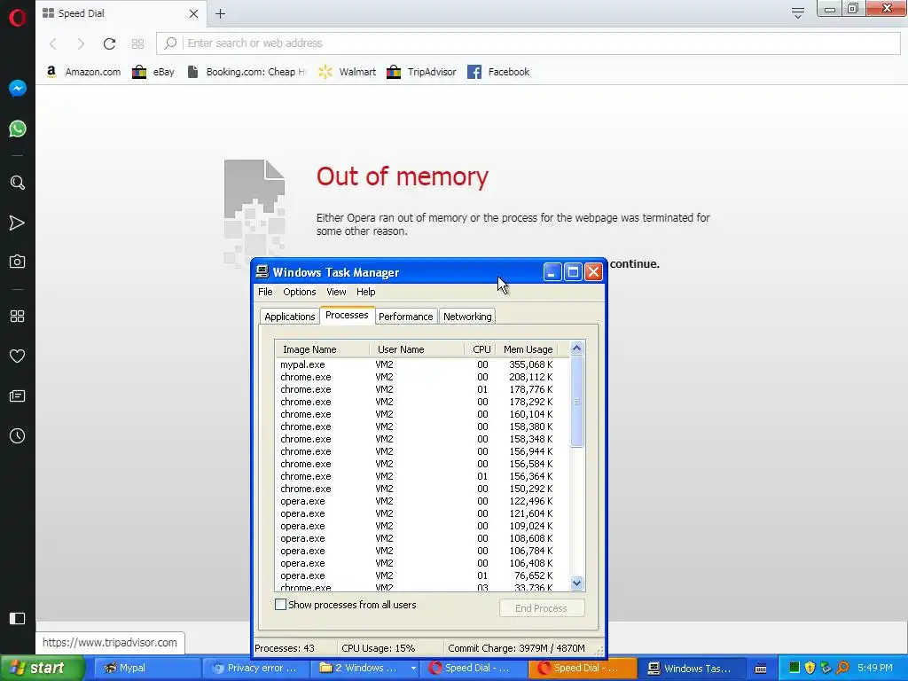The image size is (908, 681).
Task: Select the Processes tab
Action: coord(347,315)
